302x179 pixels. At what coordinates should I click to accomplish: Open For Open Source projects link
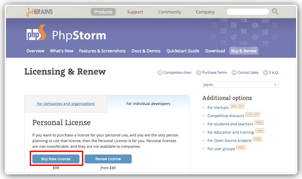click(x=229, y=141)
